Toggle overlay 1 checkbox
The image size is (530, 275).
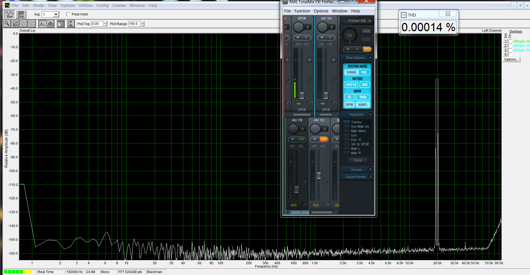(510, 41)
